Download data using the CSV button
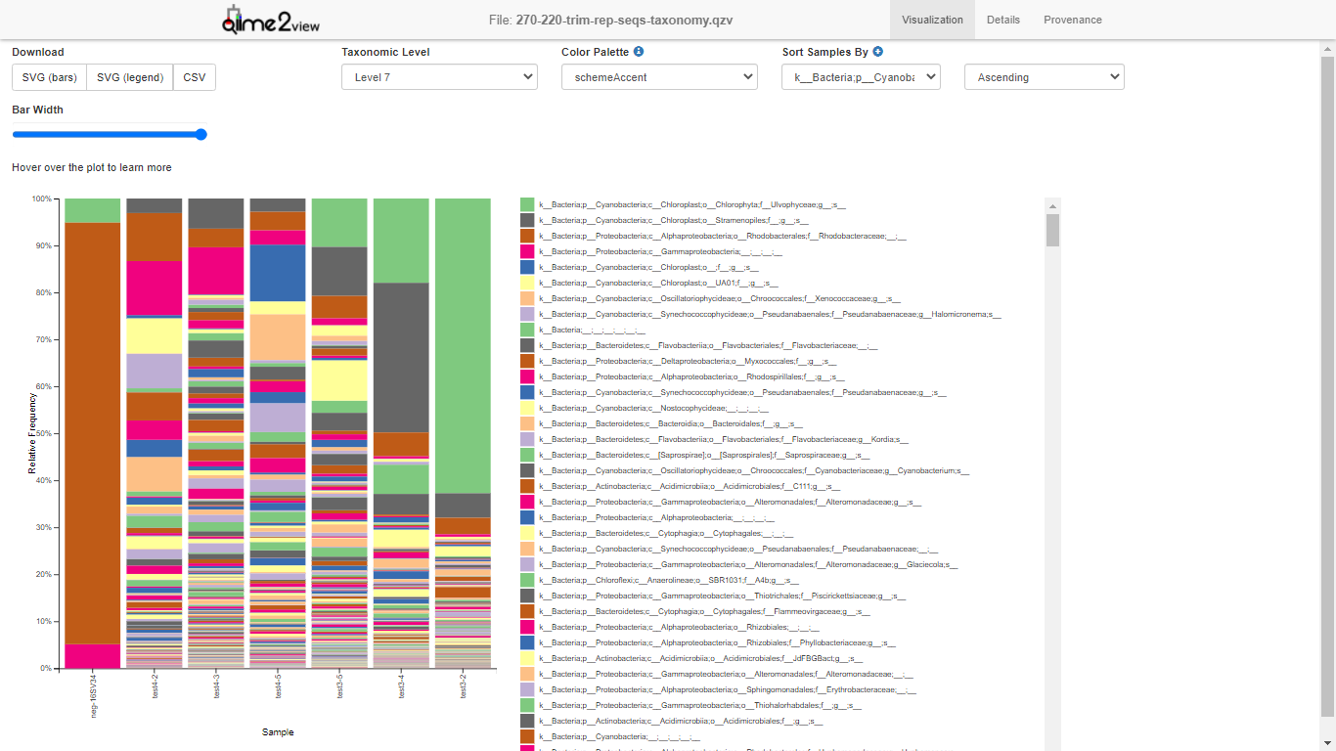The width and height of the screenshot is (1336, 751). (195, 77)
